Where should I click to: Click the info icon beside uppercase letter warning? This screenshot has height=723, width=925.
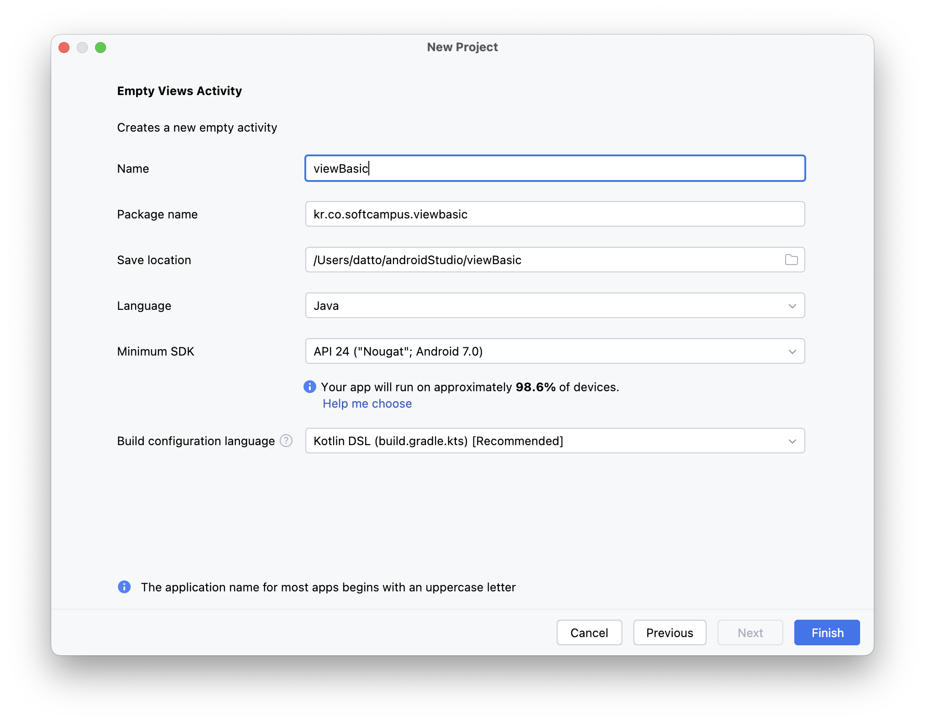tap(124, 587)
